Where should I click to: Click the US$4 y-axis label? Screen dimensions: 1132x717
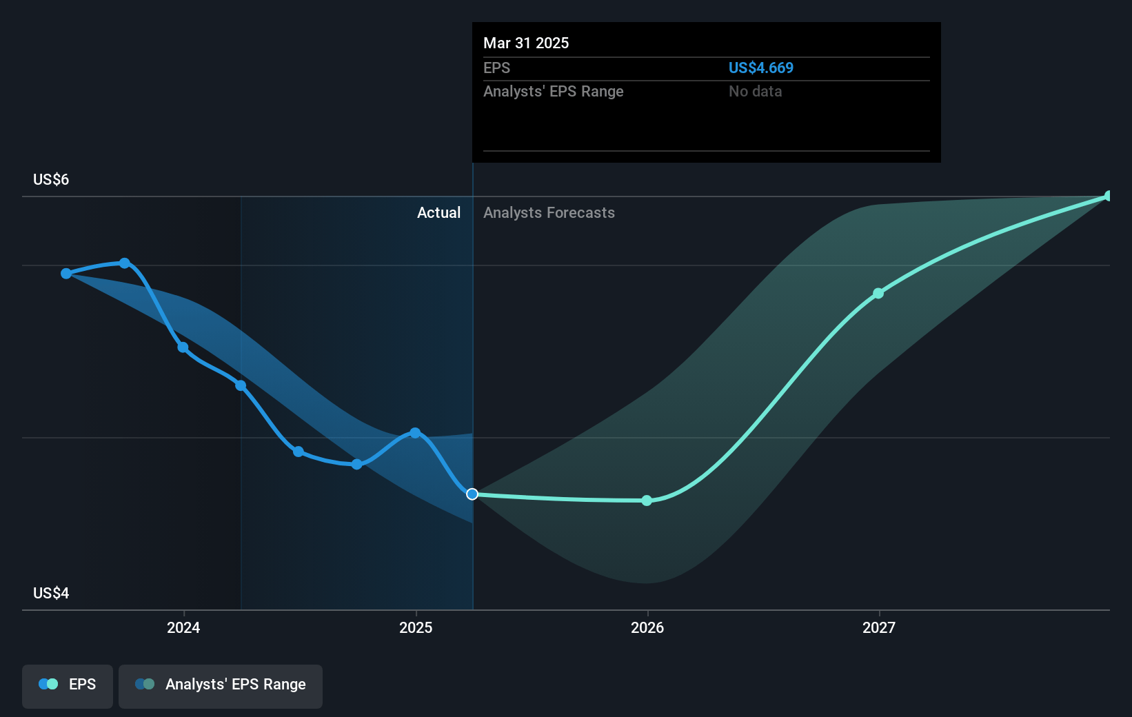pyautogui.click(x=51, y=593)
